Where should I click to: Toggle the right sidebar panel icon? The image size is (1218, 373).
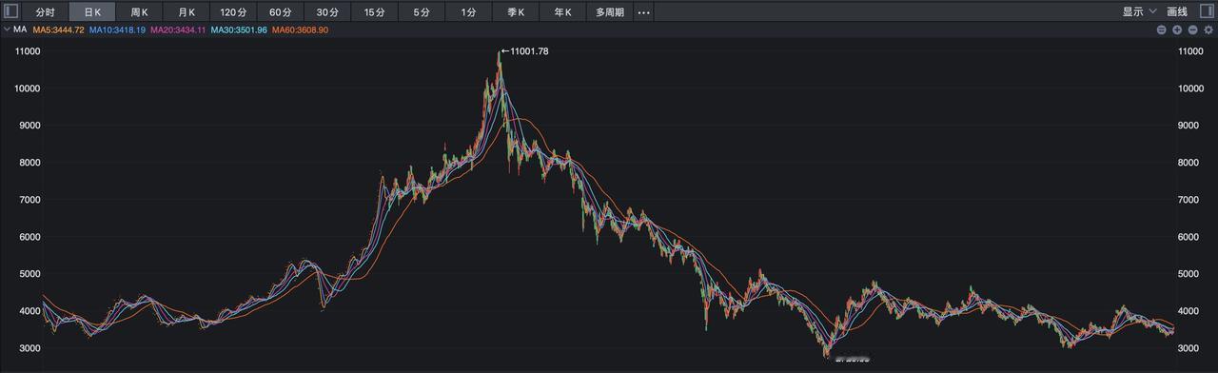point(1207,11)
